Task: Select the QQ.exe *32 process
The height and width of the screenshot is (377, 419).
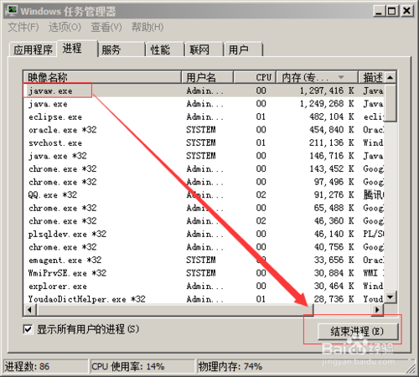Action: click(204, 195)
